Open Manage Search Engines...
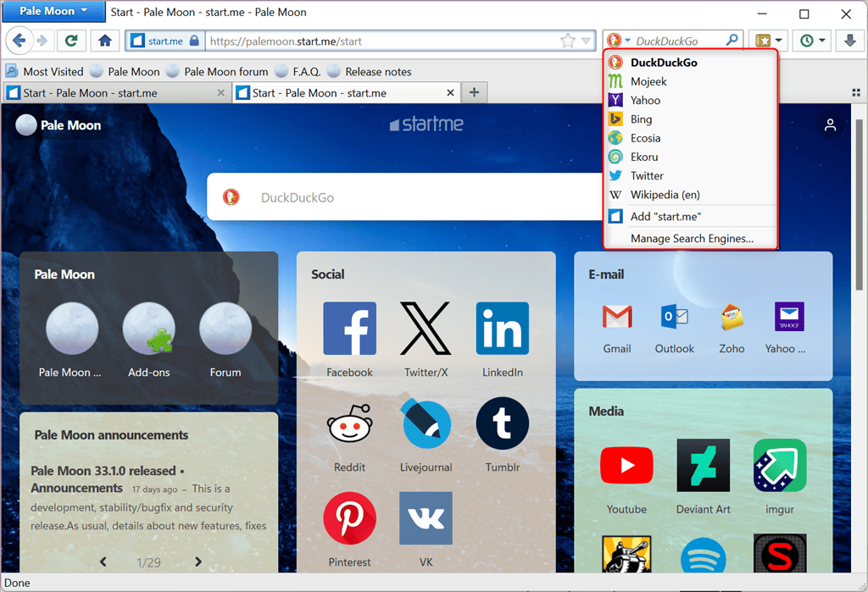Viewport: 868px width, 592px height. coord(690,239)
